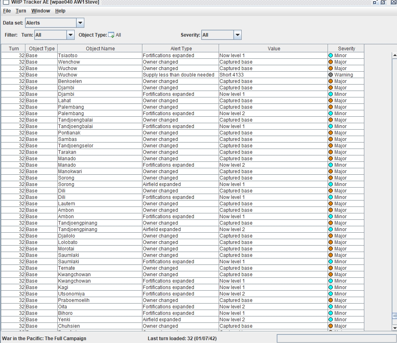Screen dimensions: 397x343
Task: Click the Minor severity dot for Tsiaotso
Action: coord(331,56)
